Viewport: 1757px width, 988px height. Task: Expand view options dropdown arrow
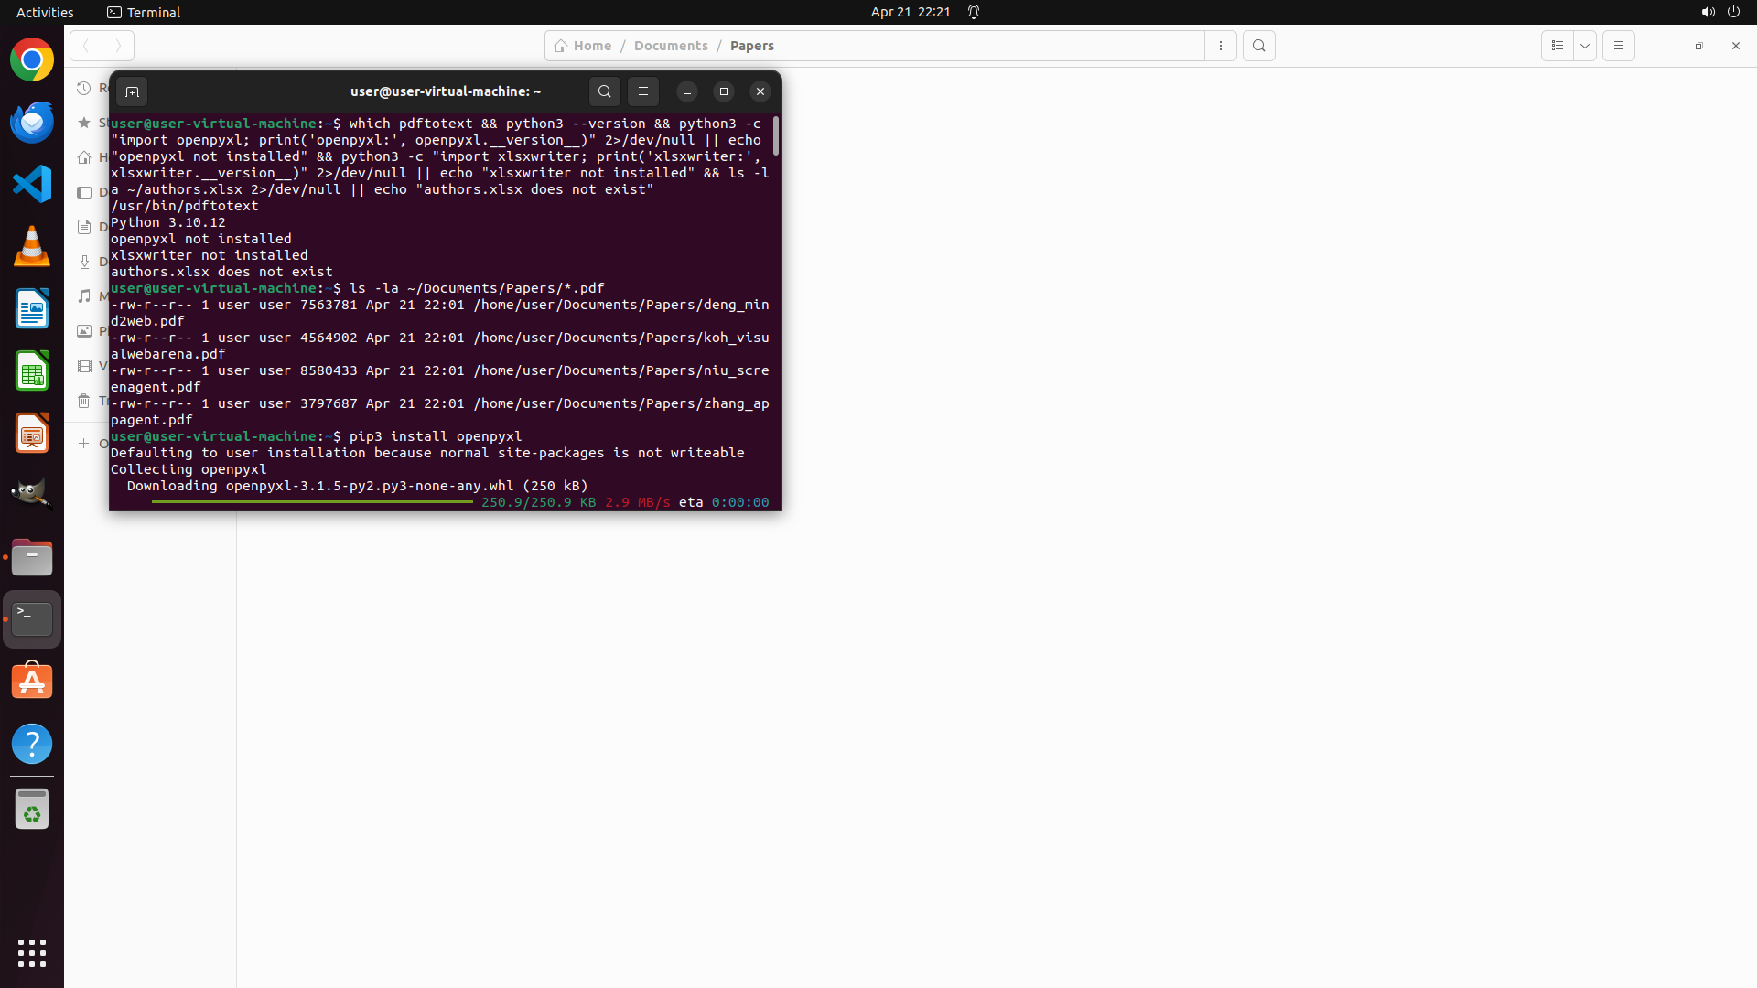point(1585,46)
